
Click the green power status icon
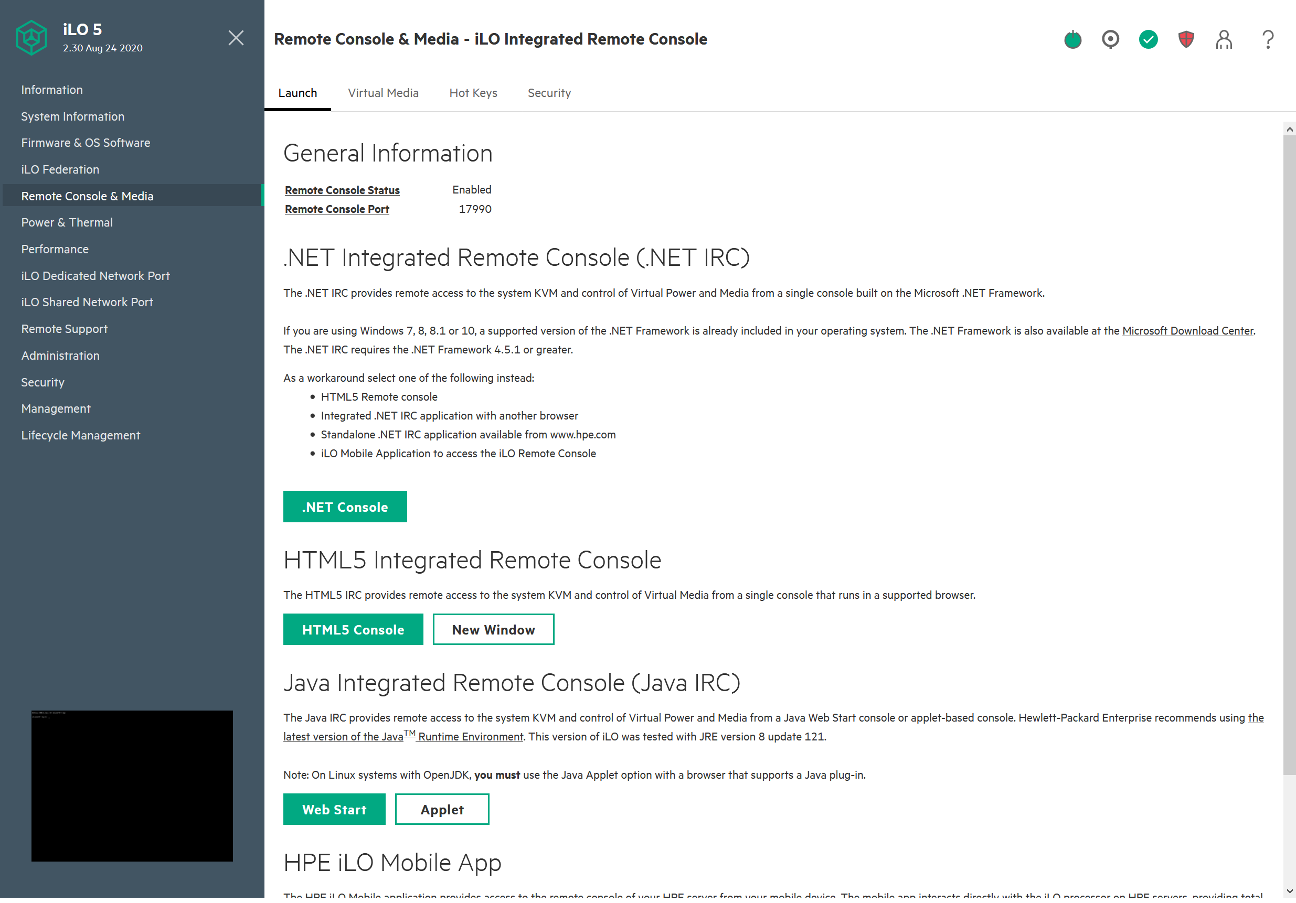(1072, 39)
